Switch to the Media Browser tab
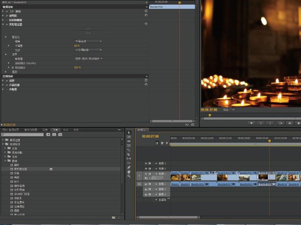This screenshot has width=301, height=225. (x=31, y=130)
